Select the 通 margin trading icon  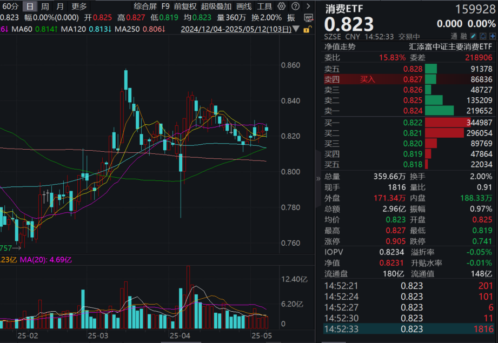point(454,36)
